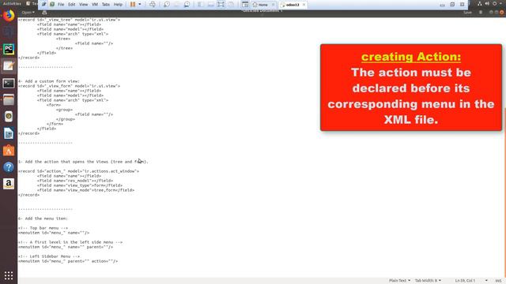The image size is (506, 284).
Task: Click the VMware pause virtual machine button
Action: point(133,5)
